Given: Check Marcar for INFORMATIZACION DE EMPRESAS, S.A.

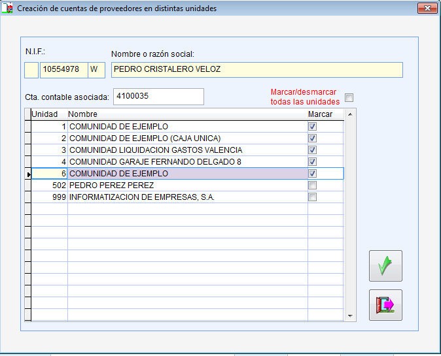Looking at the screenshot, I should pyautogui.click(x=312, y=197).
